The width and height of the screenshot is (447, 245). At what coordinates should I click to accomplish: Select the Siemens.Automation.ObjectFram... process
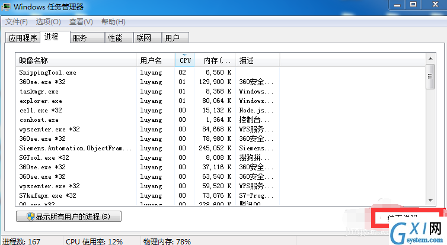148,149
